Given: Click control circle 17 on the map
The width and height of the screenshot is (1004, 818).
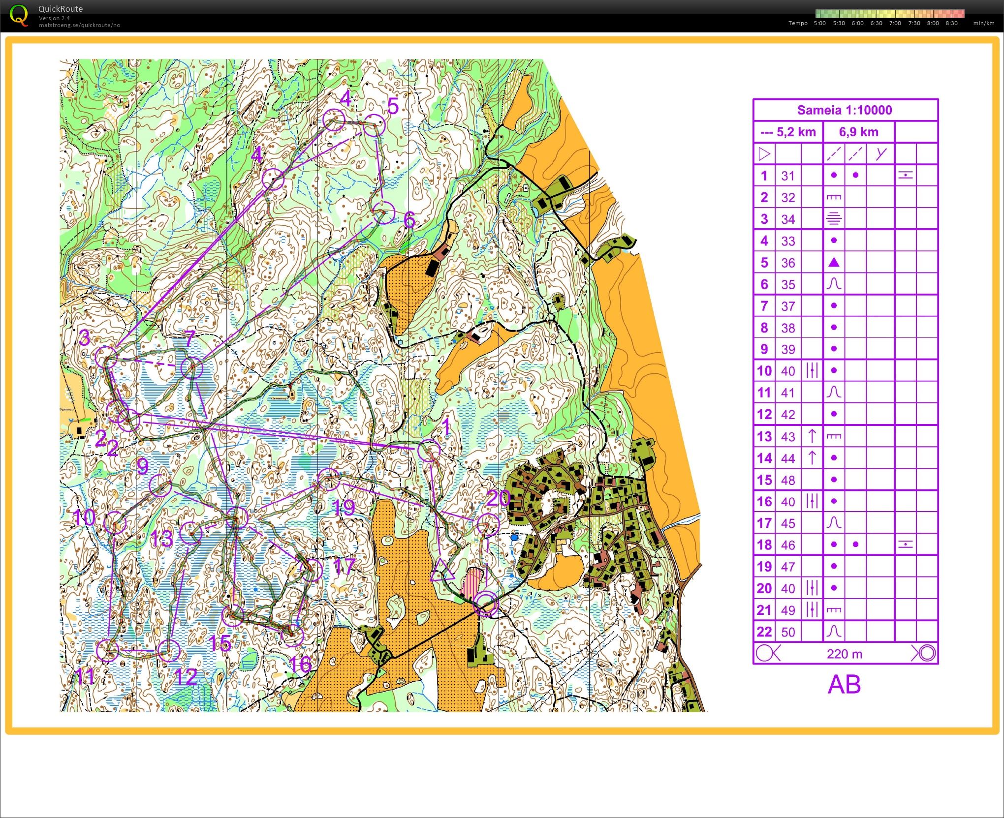Looking at the screenshot, I should coord(311,570).
